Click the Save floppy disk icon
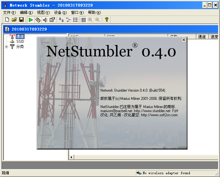Image resolution: width=220 pixels, height=177 pixels. pos(21,20)
